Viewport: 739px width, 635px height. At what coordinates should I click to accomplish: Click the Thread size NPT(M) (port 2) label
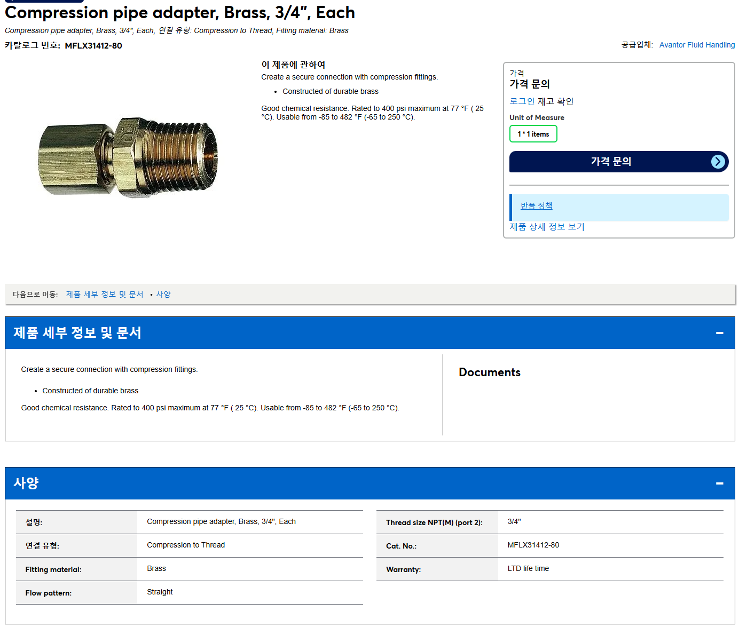click(434, 522)
